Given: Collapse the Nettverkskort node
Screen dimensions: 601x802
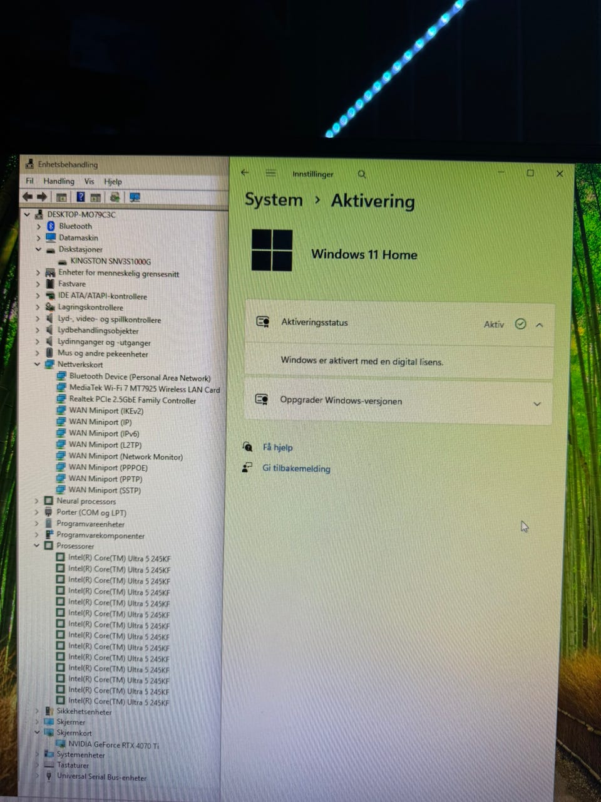Looking at the screenshot, I should point(37,364).
